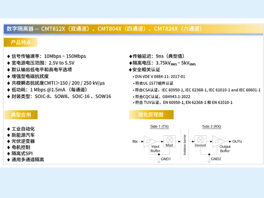Click the Output Buffer amplifier symbol

pyautogui.click(x=218, y=141)
